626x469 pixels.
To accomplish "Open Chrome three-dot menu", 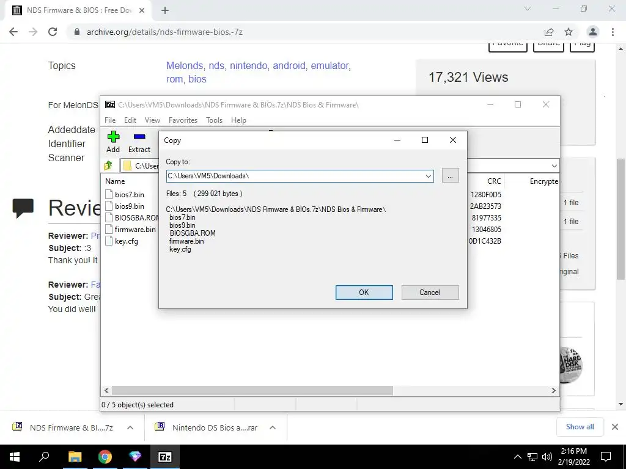I will [x=613, y=32].
